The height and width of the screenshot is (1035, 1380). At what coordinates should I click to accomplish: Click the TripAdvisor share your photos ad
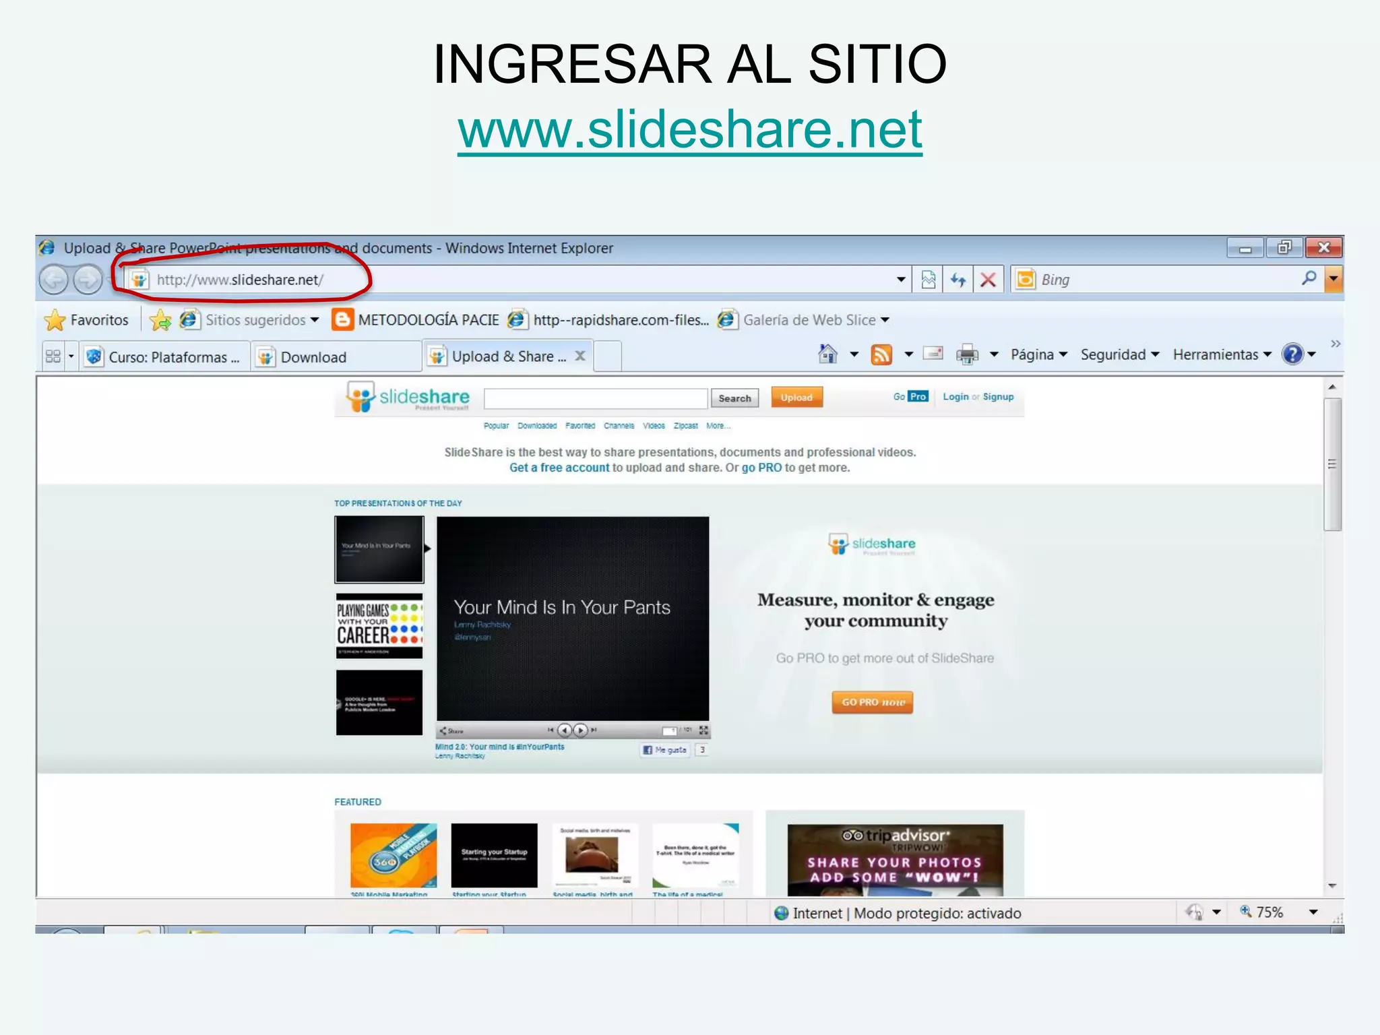(x=895, y=859)
